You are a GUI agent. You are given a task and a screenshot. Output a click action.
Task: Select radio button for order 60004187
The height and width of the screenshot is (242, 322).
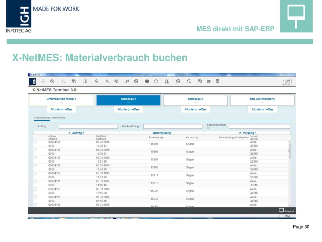pyautogui.click(x=36, y=150)
